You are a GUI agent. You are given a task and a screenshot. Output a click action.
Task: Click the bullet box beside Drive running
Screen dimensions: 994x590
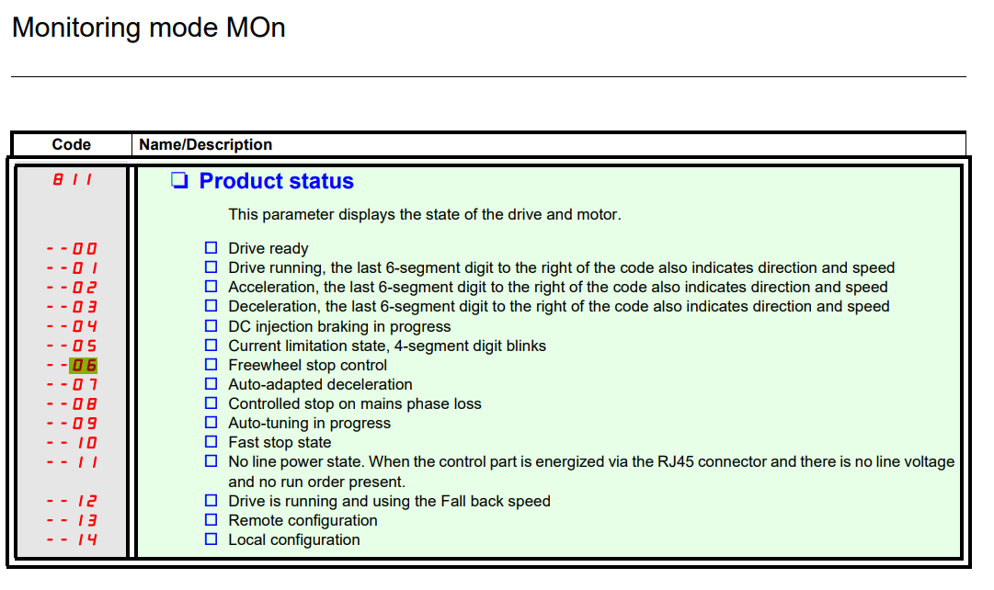coord(211,267)
